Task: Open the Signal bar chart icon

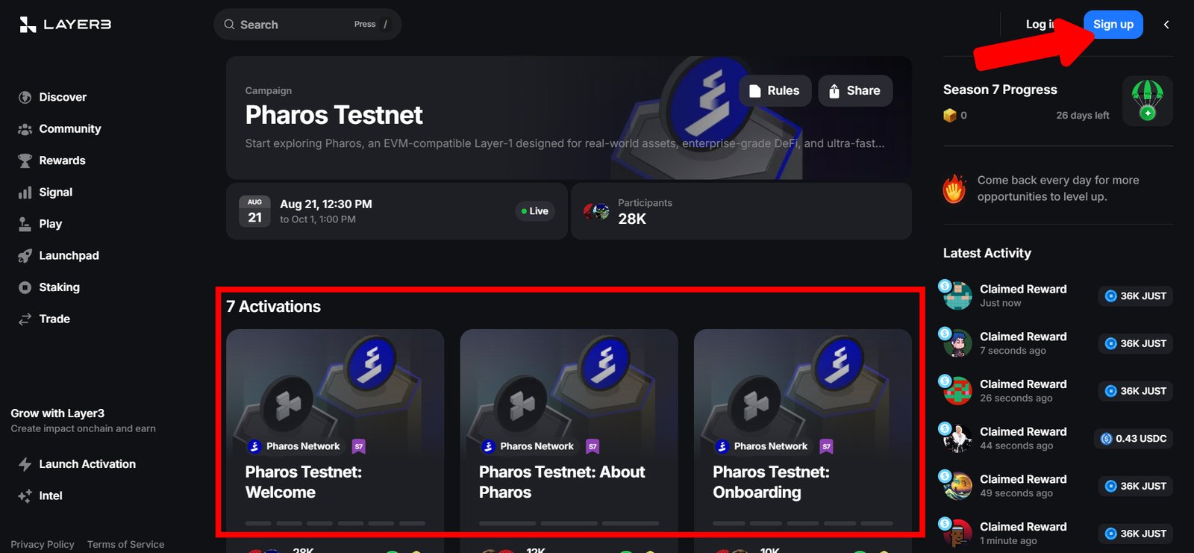Action: (x=25, y=193)
